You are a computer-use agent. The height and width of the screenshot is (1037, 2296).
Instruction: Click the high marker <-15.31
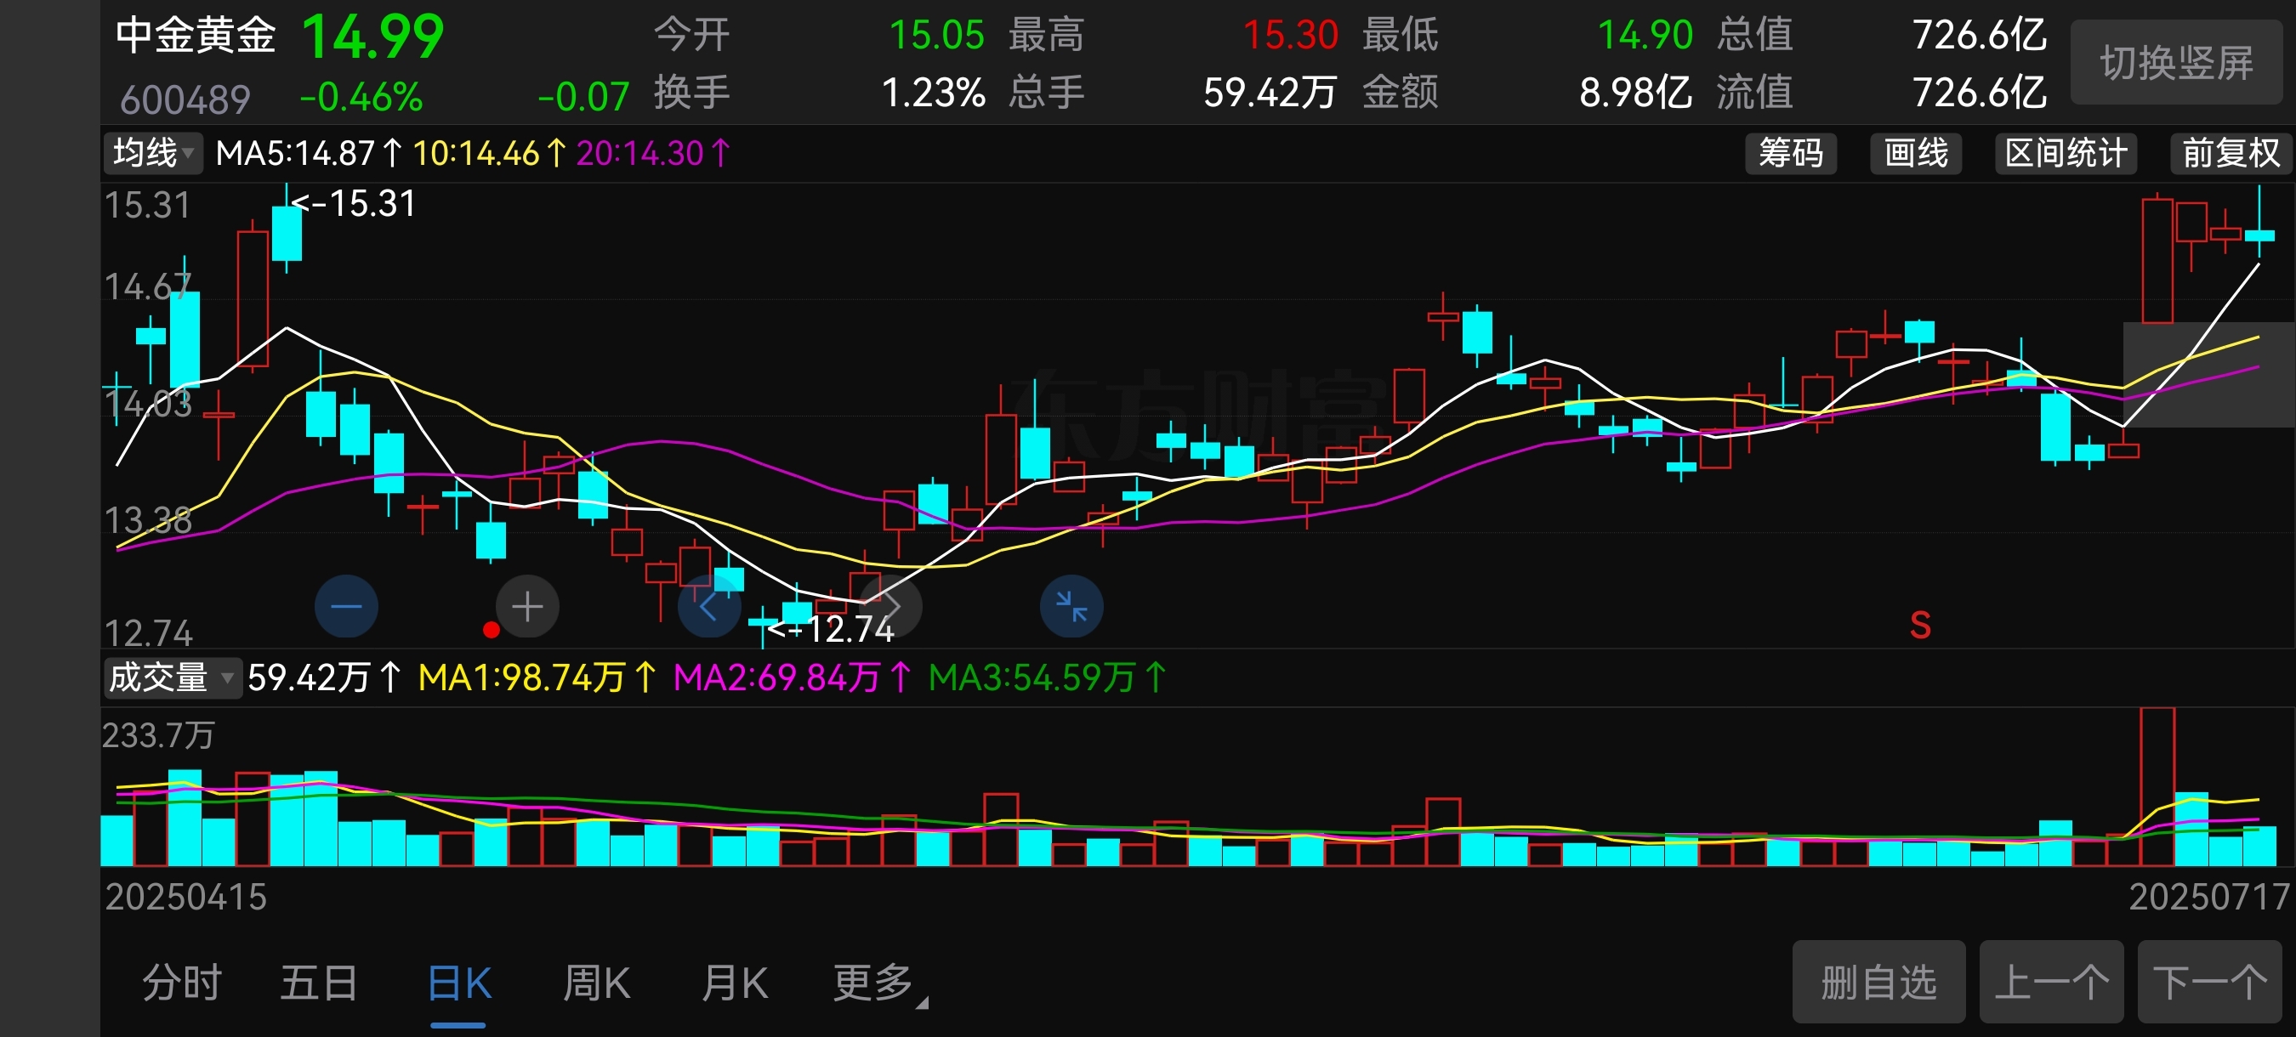coord(354,203)
